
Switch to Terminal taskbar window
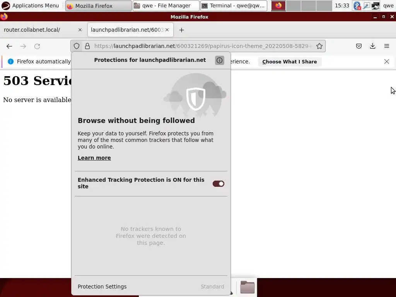(x=234, y=6)
